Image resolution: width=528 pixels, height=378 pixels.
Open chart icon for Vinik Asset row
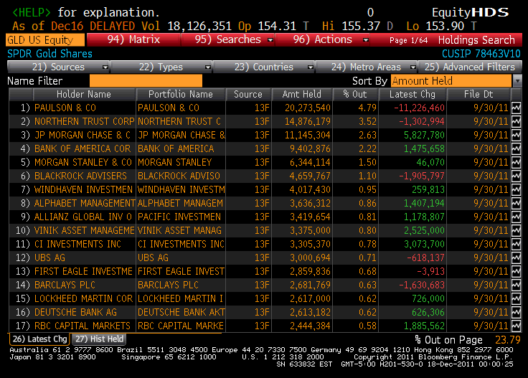tap(517, 230)
